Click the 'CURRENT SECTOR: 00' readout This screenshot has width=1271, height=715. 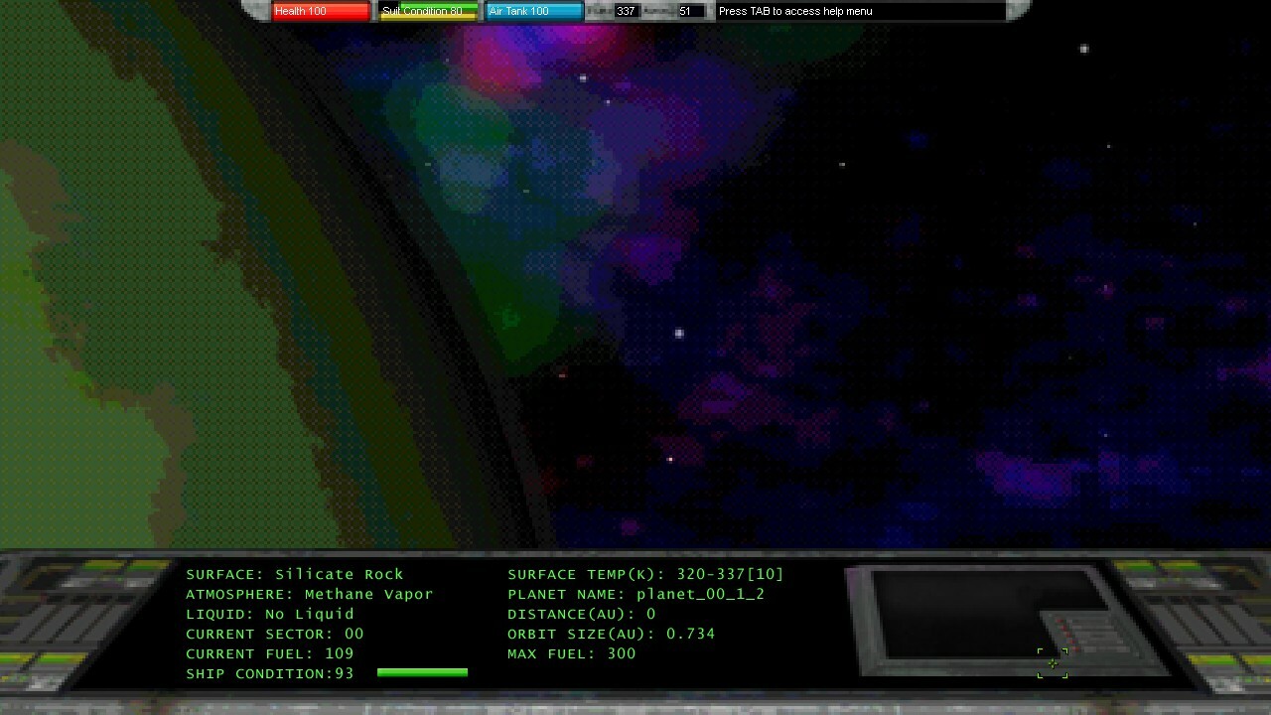[275, 634]
